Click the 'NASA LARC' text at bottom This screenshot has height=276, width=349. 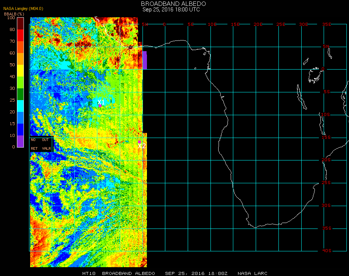coord(252,273)
